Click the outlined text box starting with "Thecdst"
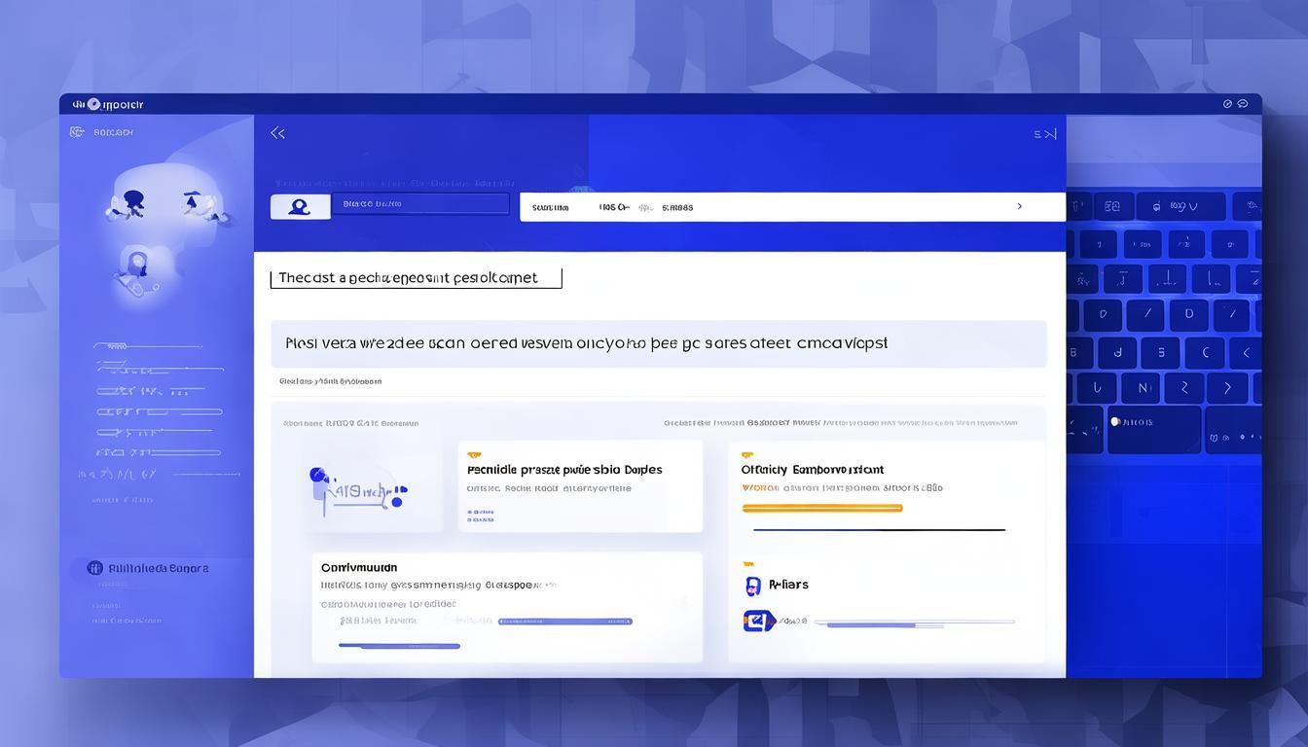 tap(416, 278)
